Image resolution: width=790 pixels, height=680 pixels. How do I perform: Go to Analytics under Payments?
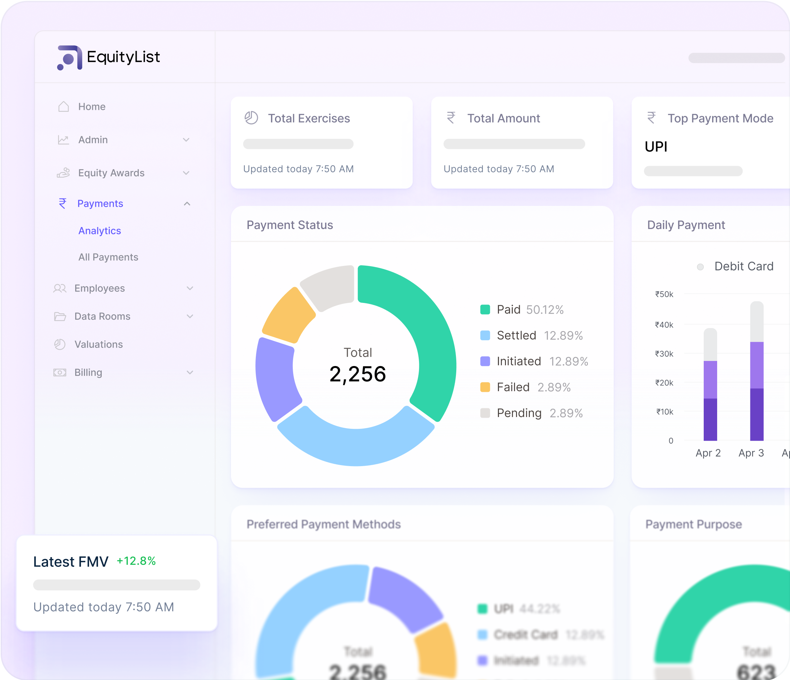(x=99, y=231)
